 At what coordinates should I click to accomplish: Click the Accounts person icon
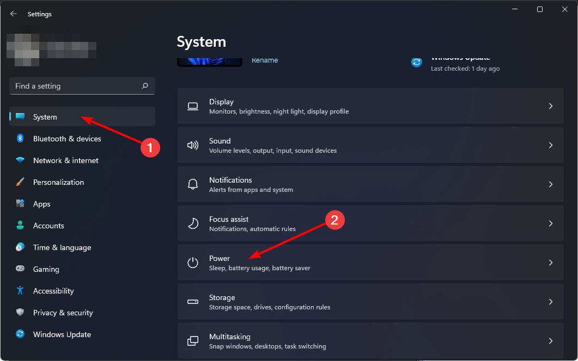[20, 225]
